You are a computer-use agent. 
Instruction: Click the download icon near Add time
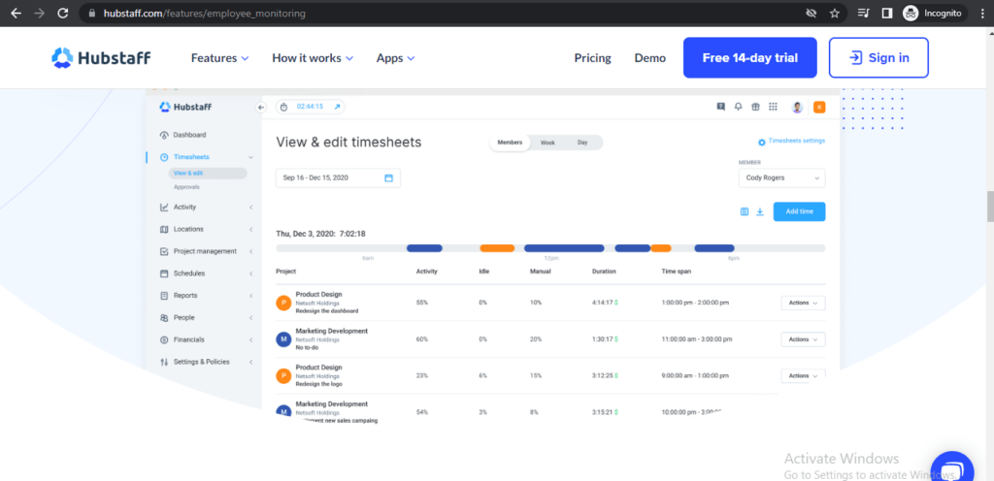point(759,211)
